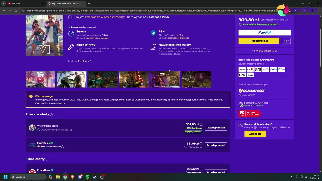Click the Zapisz się subscribe button

point(255,134)
